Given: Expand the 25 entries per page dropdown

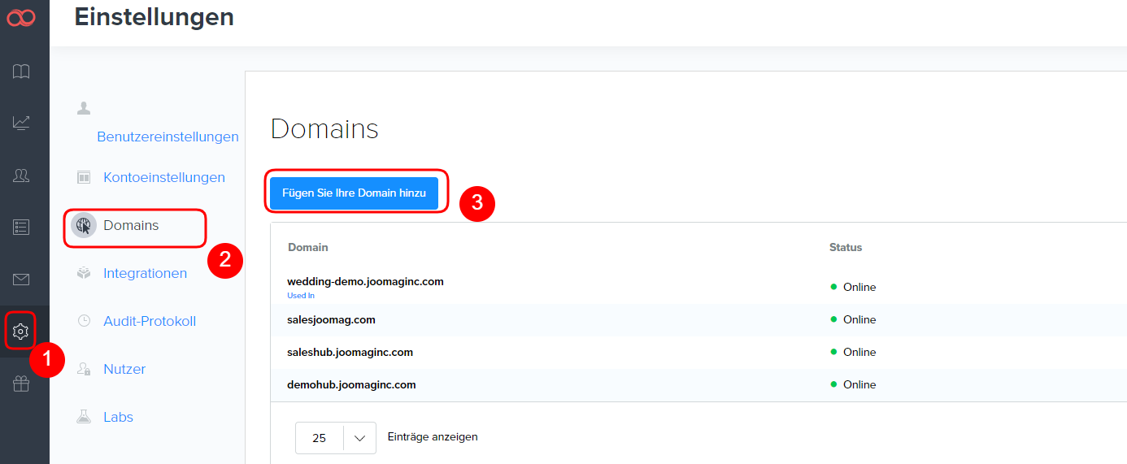Looking at the screenshot, I should 335,438.
